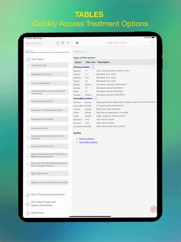Collapse Primary Lesions with plus box
This screenshot has width=181, height=242.
coord(93,67)
